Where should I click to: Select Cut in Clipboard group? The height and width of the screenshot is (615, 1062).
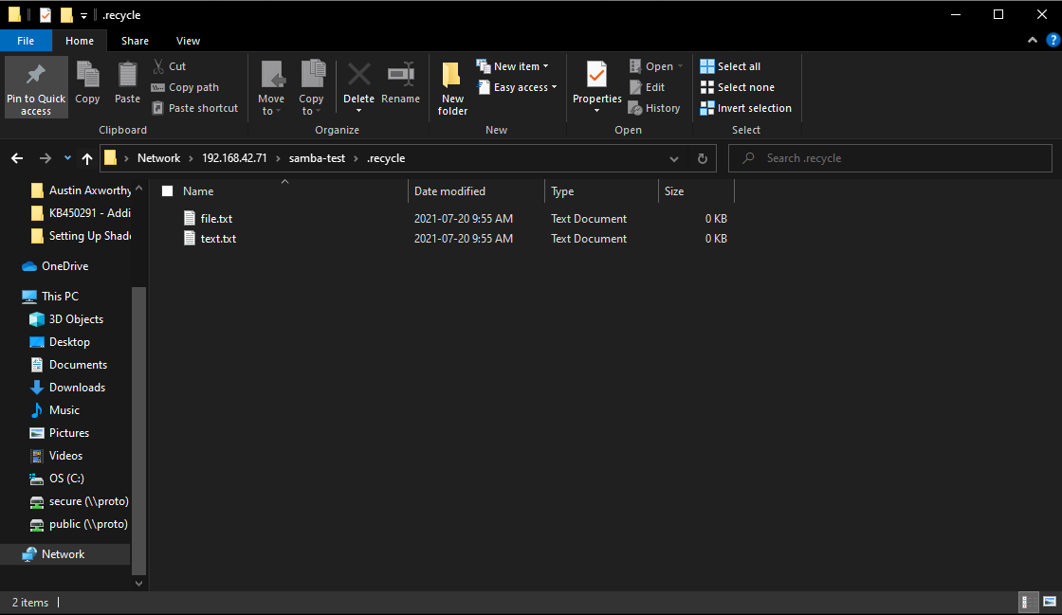point(170,66)
